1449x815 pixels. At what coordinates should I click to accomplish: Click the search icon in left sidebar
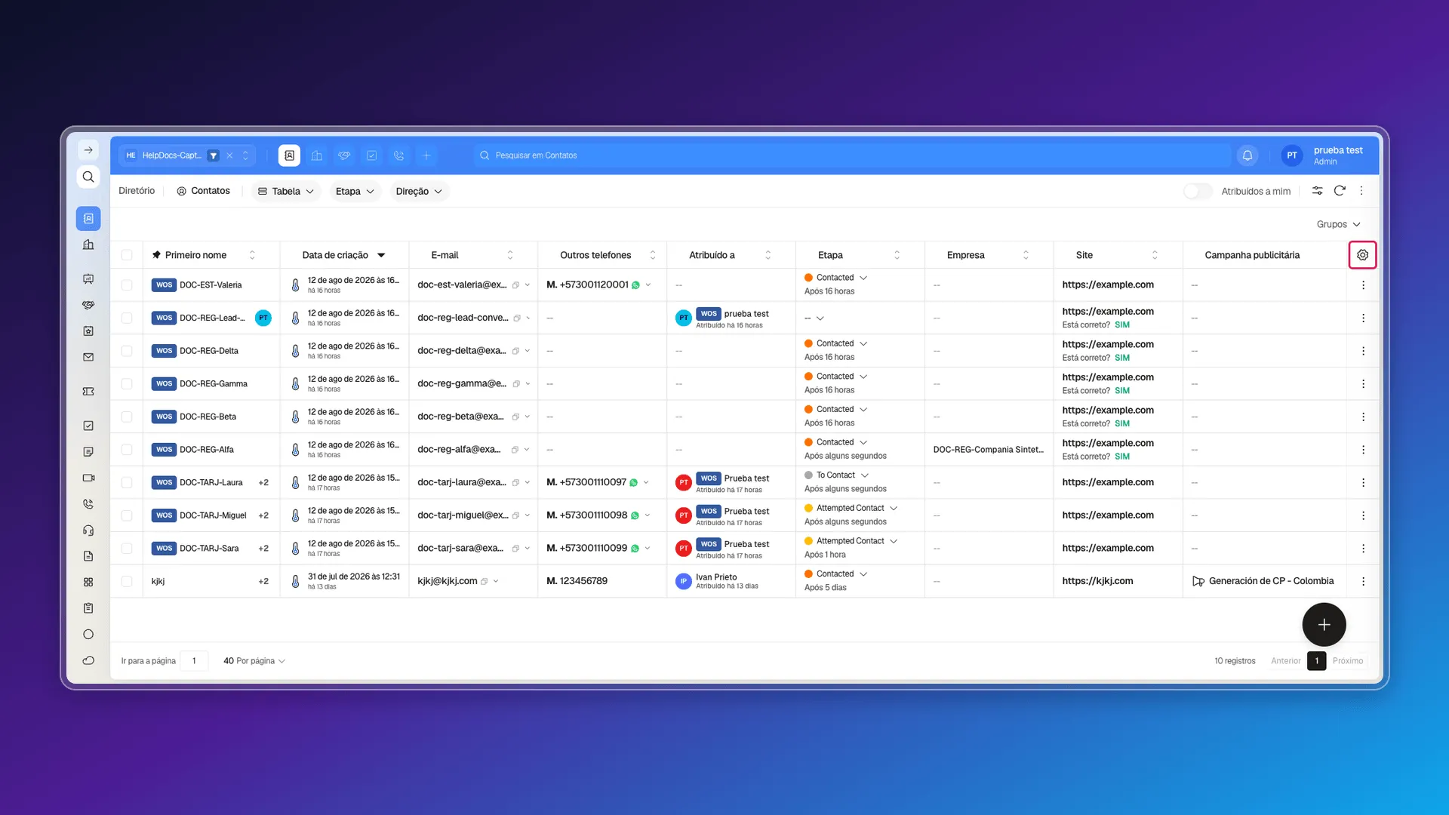tap(88, 177)
